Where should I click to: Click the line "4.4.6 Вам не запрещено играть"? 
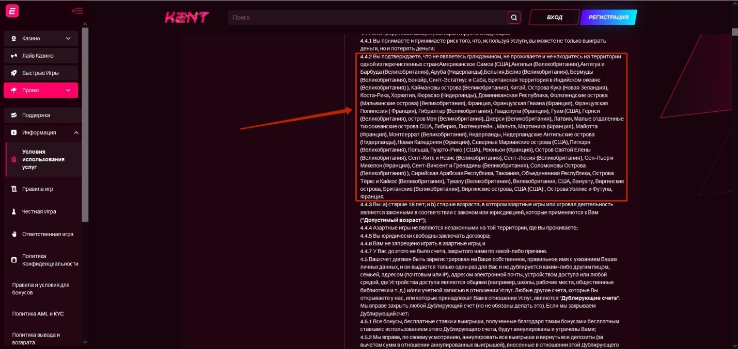click(422, 243)
